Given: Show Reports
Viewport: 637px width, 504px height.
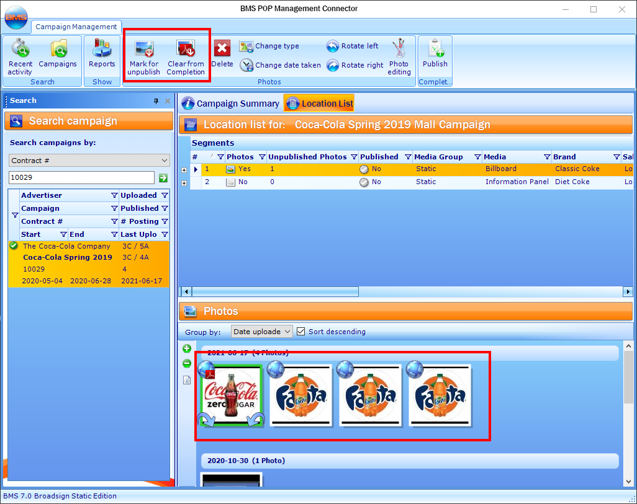Looking at the screenshot, I should (102, 53).
